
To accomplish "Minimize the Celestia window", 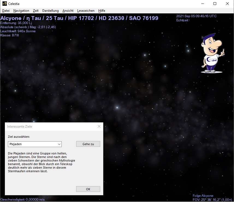I will point(202,4).
